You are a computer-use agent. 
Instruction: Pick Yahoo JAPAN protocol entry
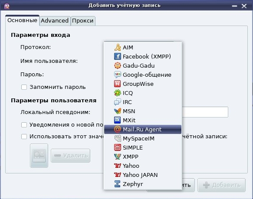coord(143,175)
